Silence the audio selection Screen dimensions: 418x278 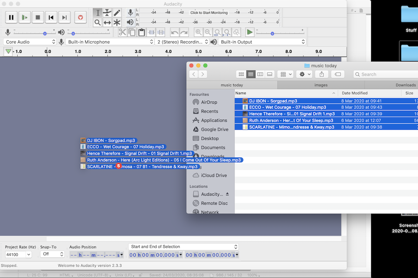pyautogui.click(x=161, y=32)
